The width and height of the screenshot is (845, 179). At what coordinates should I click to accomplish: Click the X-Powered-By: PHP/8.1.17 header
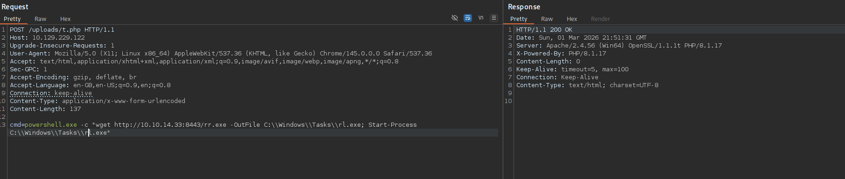tap(561, 53)
